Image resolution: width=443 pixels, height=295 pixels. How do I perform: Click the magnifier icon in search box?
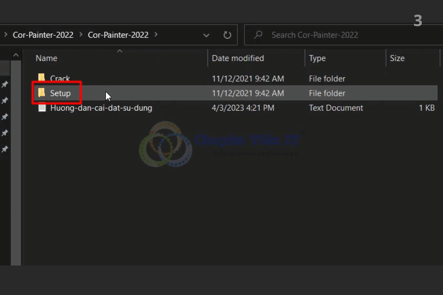258,35
